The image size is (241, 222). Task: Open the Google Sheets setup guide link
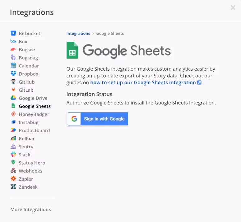(143, 82)
